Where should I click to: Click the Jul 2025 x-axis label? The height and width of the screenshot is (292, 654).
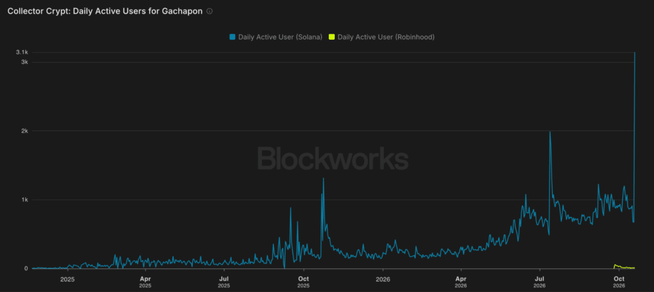point(224,280)
